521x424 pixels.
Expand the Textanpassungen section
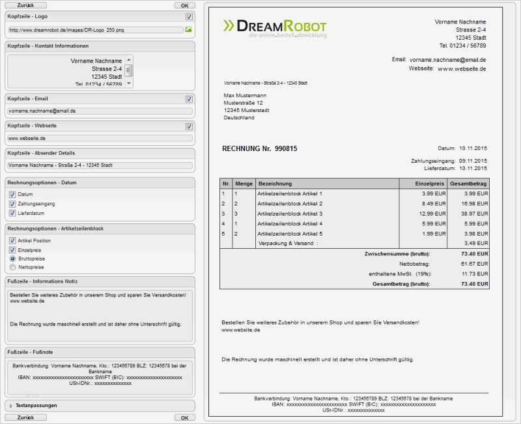point(10,406)
